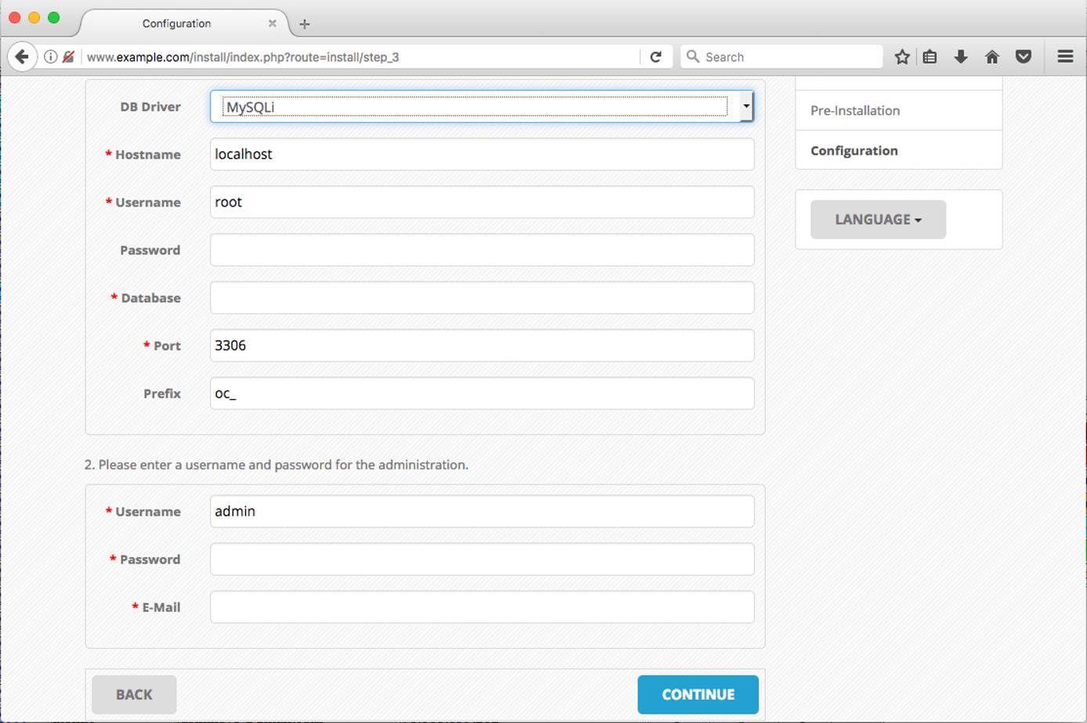Save the page to Pocket
1087x723 pixels.
pyautogui.click(x=1024, y=56)
